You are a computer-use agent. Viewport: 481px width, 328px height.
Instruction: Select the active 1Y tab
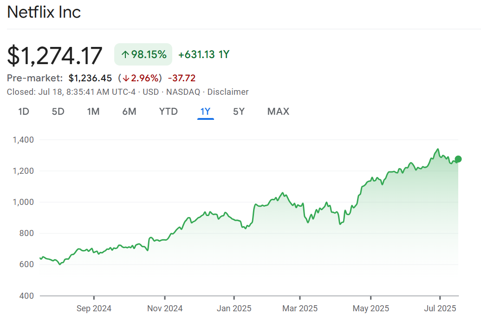point(206,112)
